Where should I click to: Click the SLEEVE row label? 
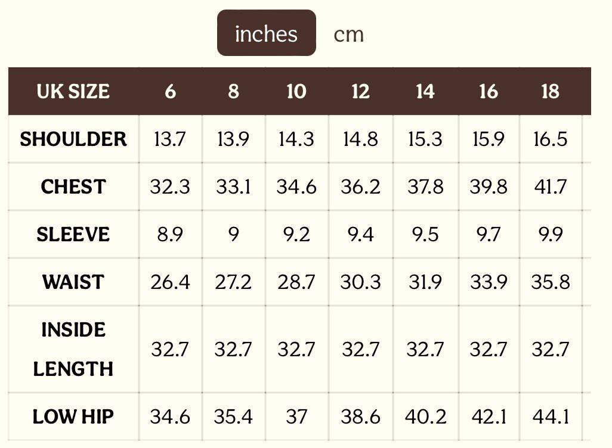pyautogui.click(x=73, y=234)
